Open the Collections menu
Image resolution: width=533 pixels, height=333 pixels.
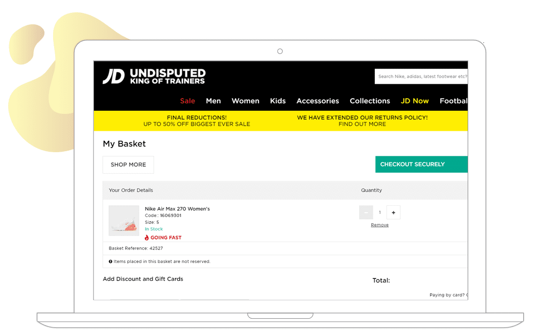(370, 101)
